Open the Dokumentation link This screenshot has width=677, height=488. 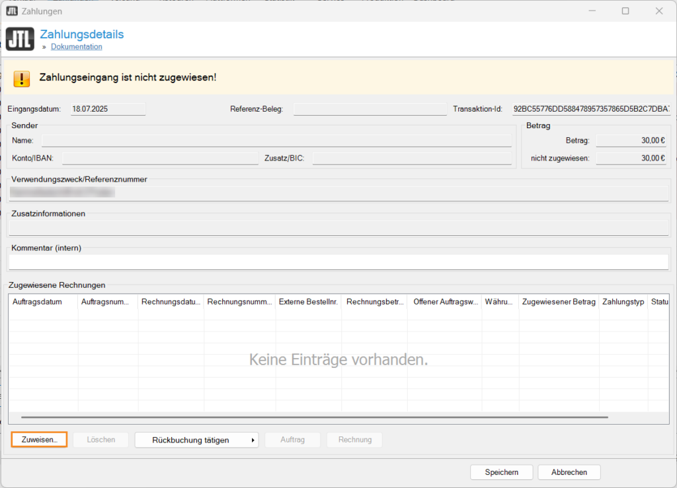point(76,46)
